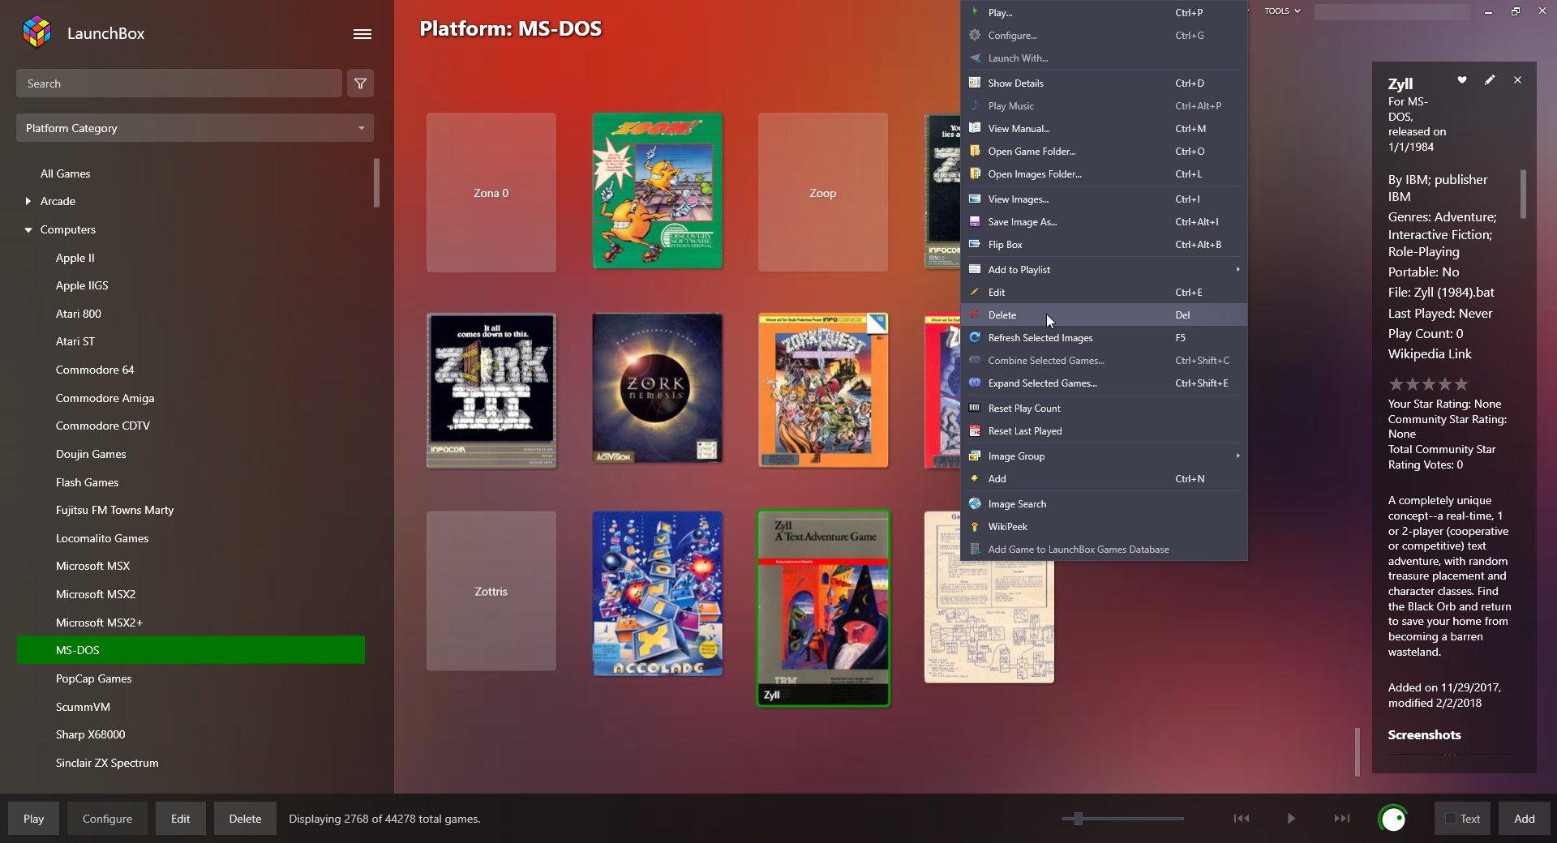This screenshot has width=1557, height=843.
Task: Click the Configure button in bottom bar
Action: pos(107,819)
